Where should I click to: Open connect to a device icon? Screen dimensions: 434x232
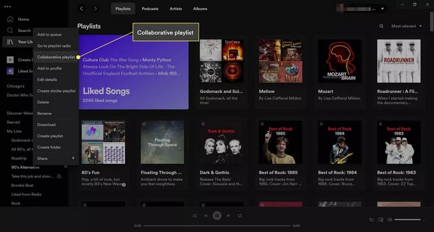coord(381,219)
